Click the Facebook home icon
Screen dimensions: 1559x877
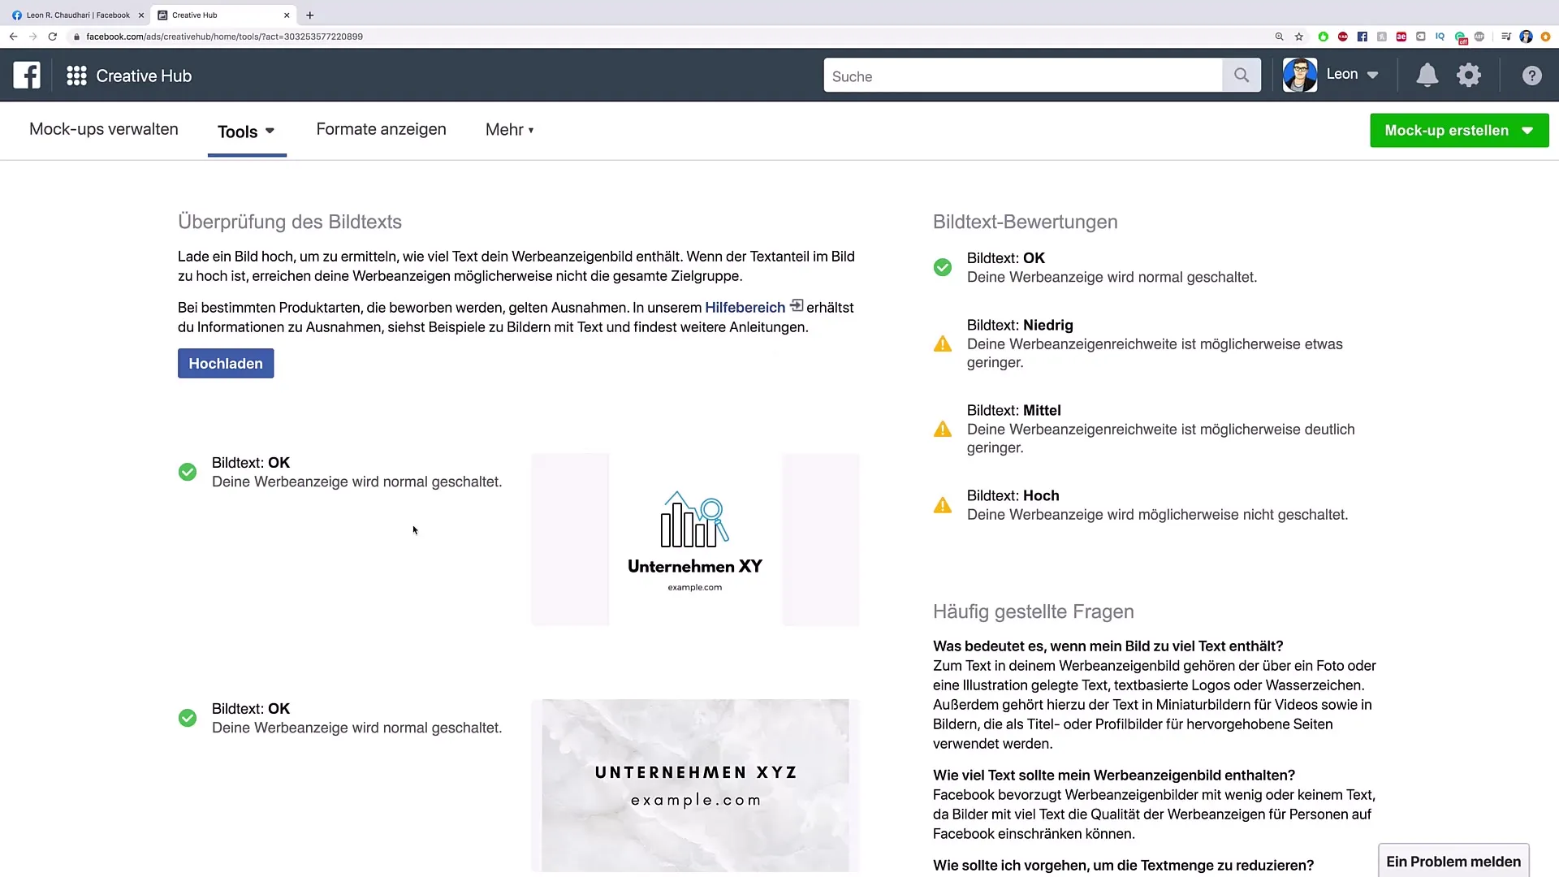pos(27,75)
